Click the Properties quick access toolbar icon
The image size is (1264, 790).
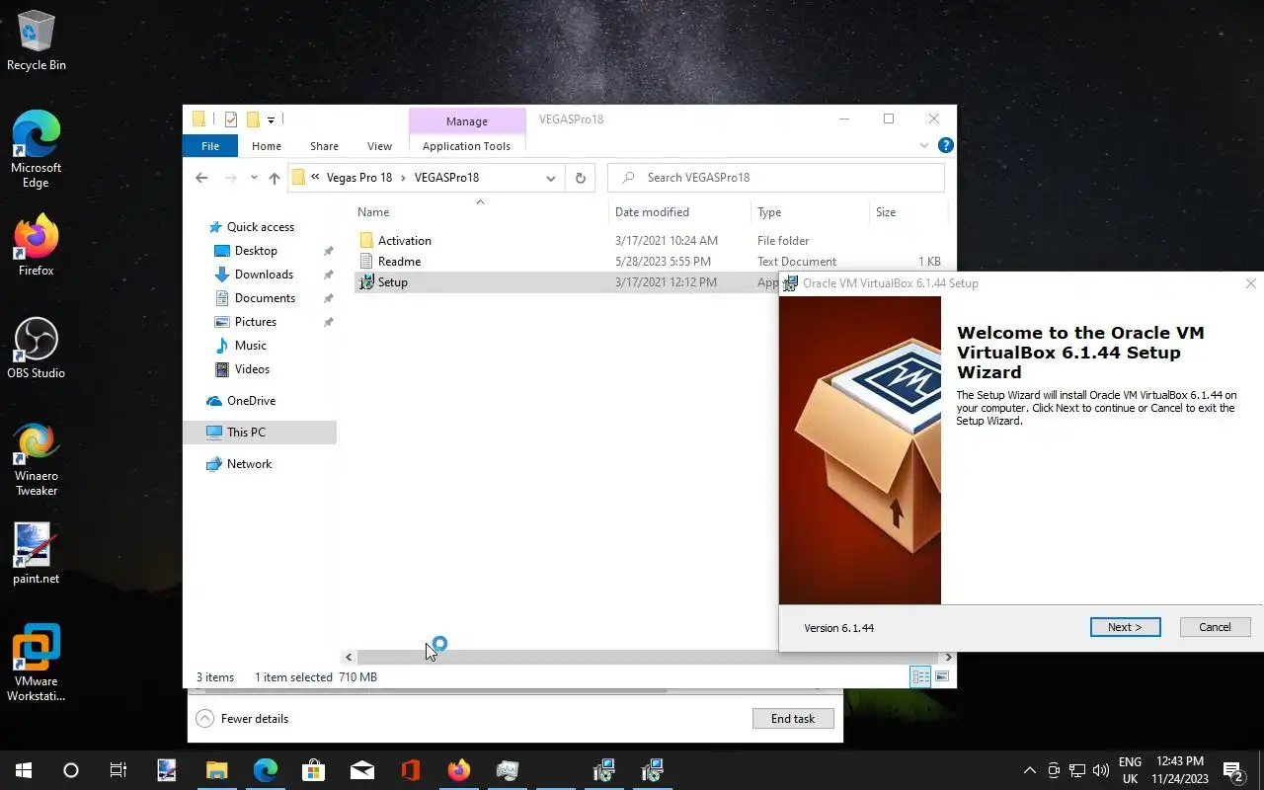click(231, 119)
